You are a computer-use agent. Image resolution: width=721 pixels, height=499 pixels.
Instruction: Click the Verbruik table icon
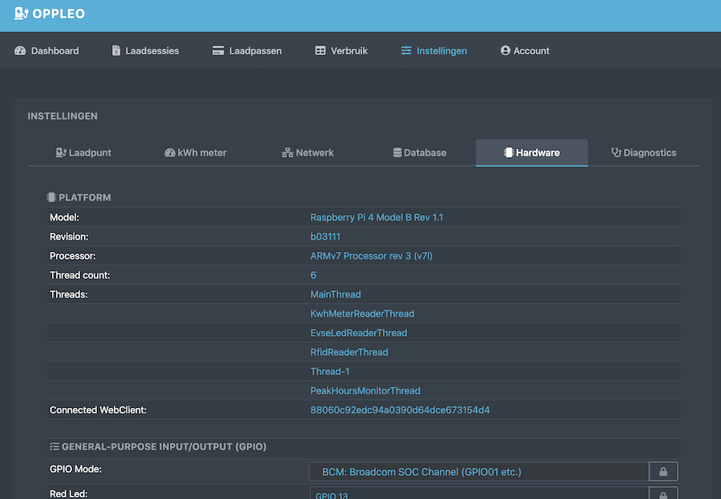(320, 50)
